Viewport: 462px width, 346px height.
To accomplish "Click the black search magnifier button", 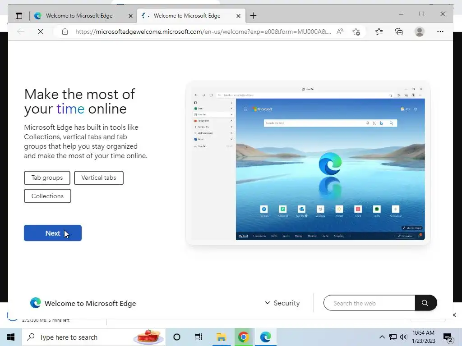I will tap(426, 303).
